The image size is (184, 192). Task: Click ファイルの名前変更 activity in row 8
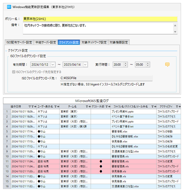click(x=169, y=146)
